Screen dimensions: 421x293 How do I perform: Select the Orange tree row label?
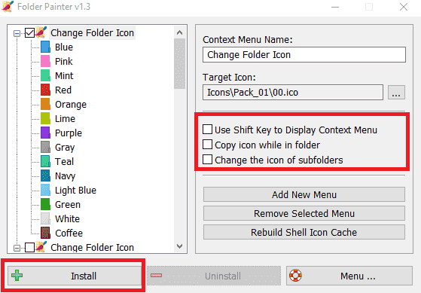click(71, 104)
